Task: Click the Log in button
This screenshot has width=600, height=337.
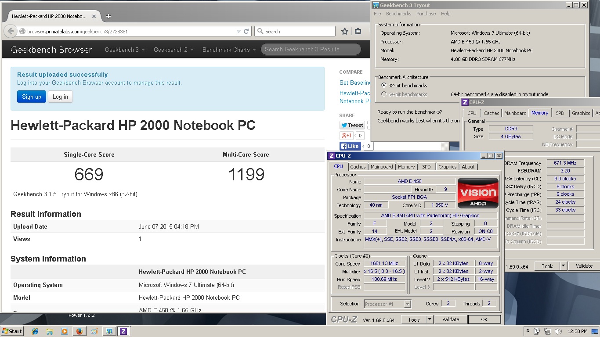Action: (60, 97)
